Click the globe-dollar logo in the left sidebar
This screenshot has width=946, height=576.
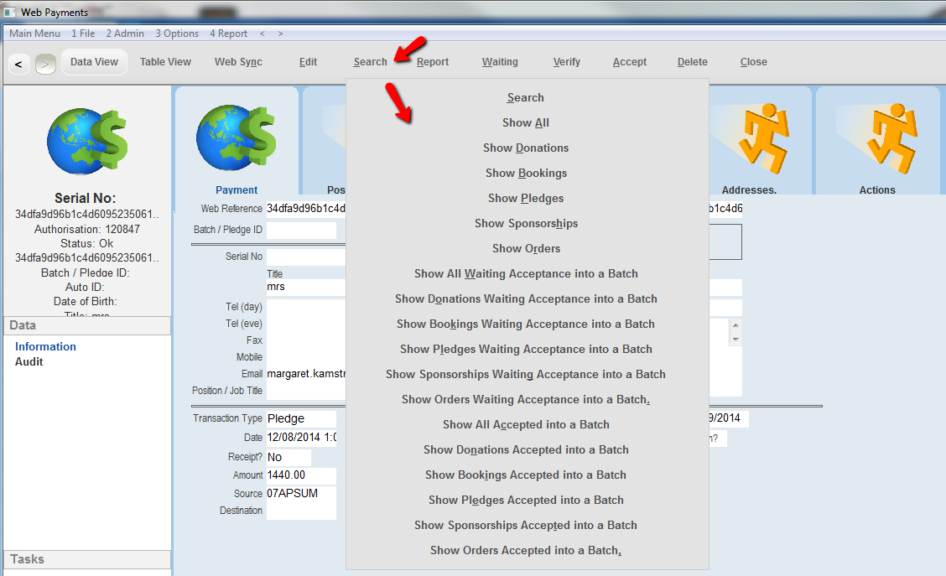pos(87,141)
